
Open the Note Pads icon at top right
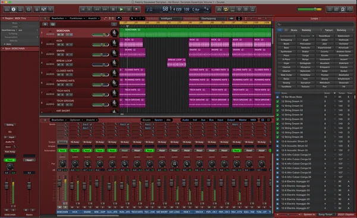tap(336, 10)
